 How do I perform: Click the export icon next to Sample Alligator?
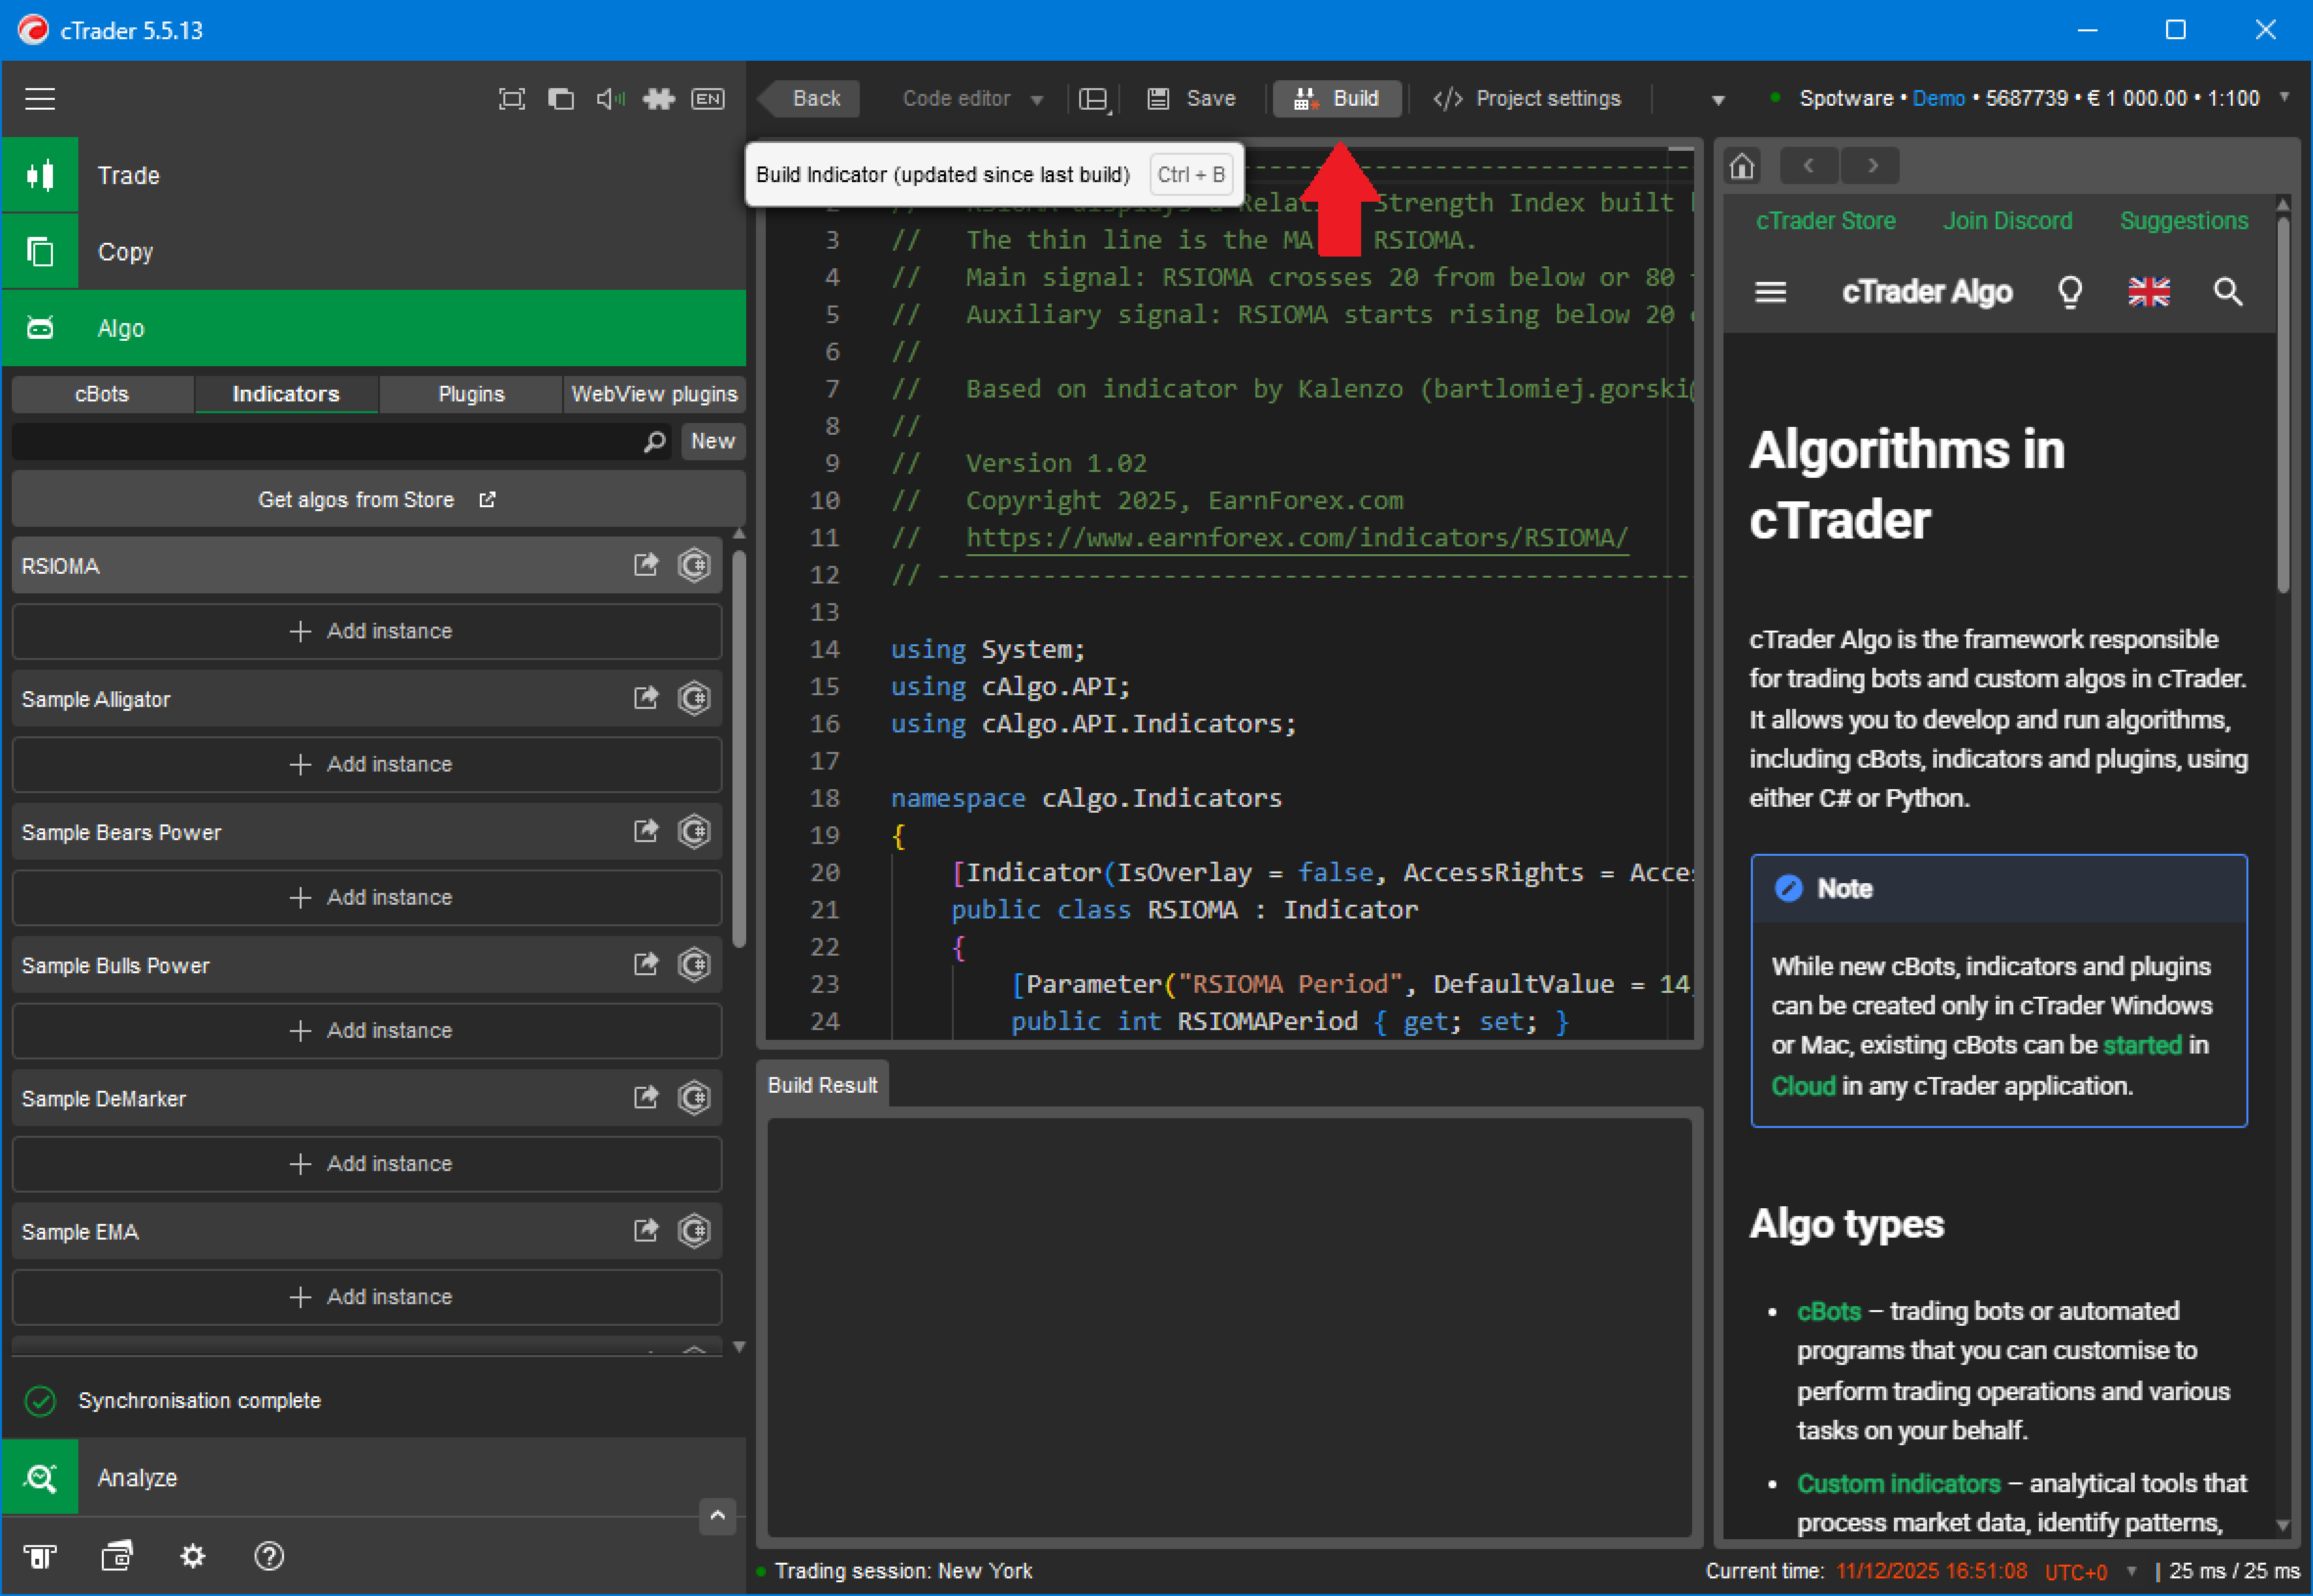pyautogui.click(x=646, y=698)
